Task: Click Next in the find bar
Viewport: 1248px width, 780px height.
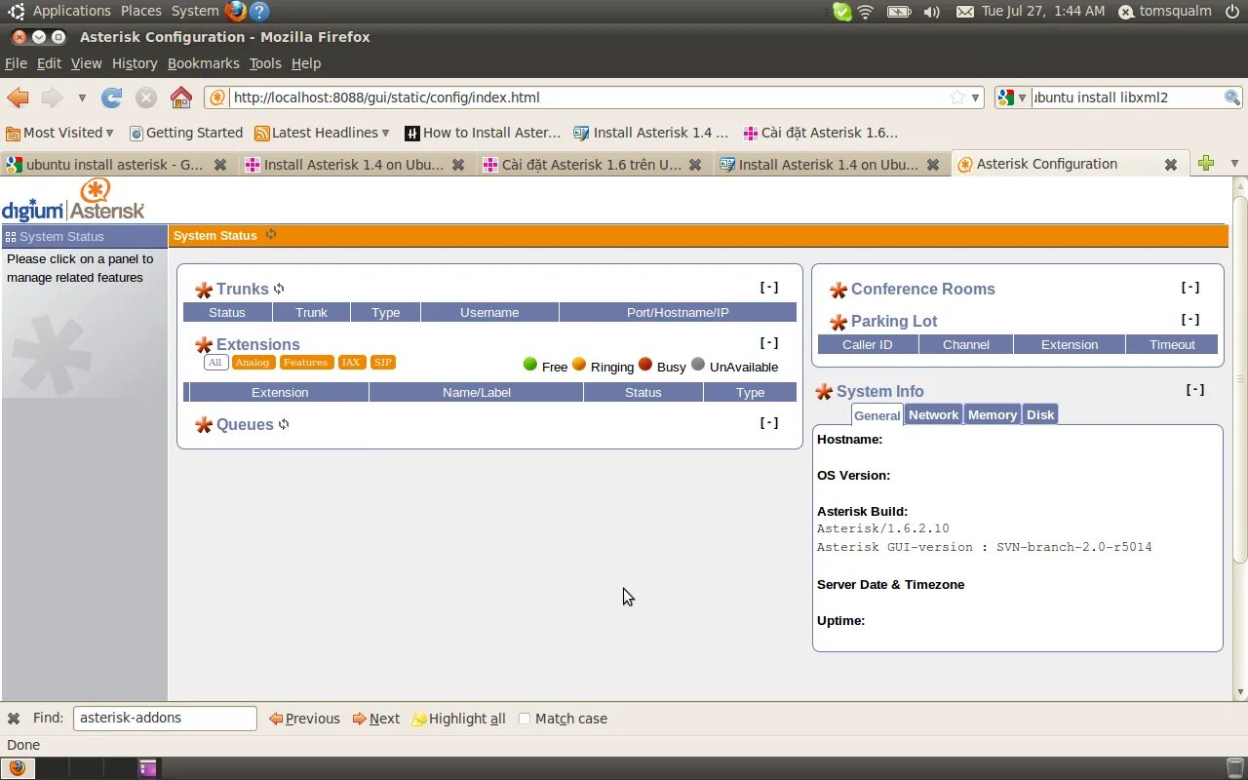Action: click(376, 719)
